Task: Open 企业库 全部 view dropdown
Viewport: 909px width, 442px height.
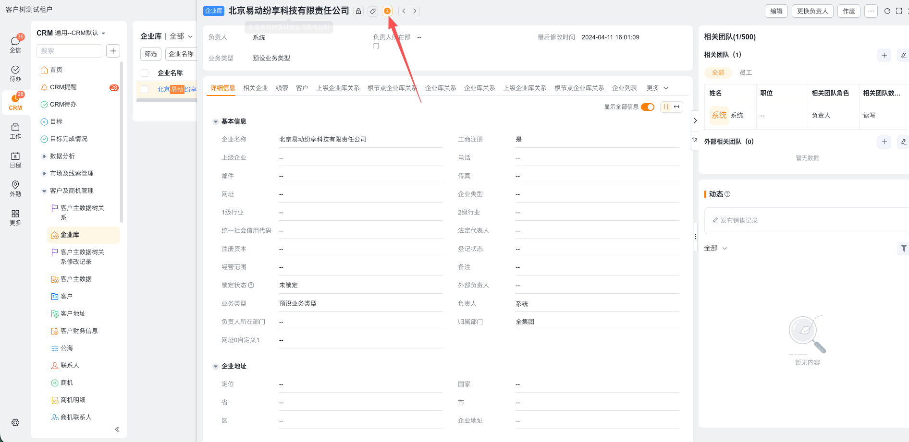Action: click(x=181, y=36)
